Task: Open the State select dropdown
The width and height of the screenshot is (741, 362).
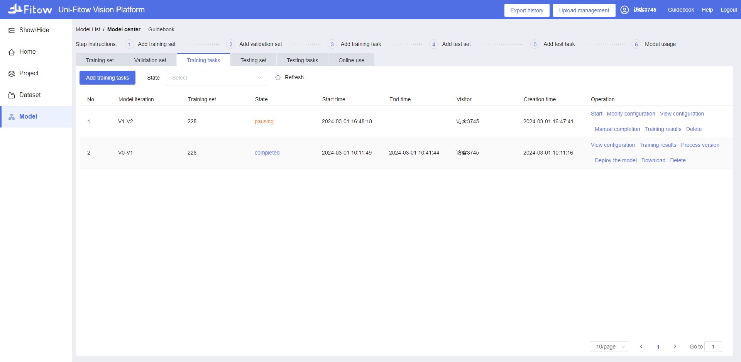Action: tap(216, 78)
